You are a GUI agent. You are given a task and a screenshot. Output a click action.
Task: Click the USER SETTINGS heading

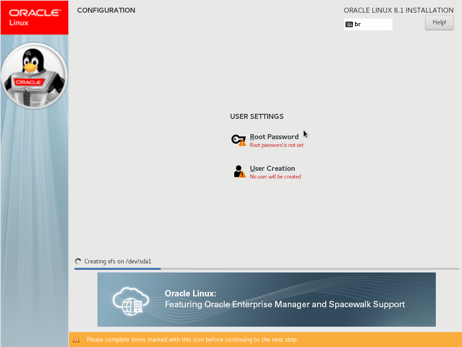[x=257, y=117]
